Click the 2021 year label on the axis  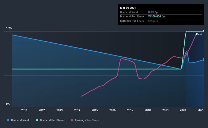click(x=200, y=110)
